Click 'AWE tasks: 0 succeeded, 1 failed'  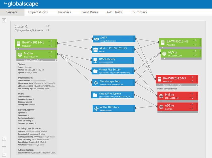click(31, 145)
